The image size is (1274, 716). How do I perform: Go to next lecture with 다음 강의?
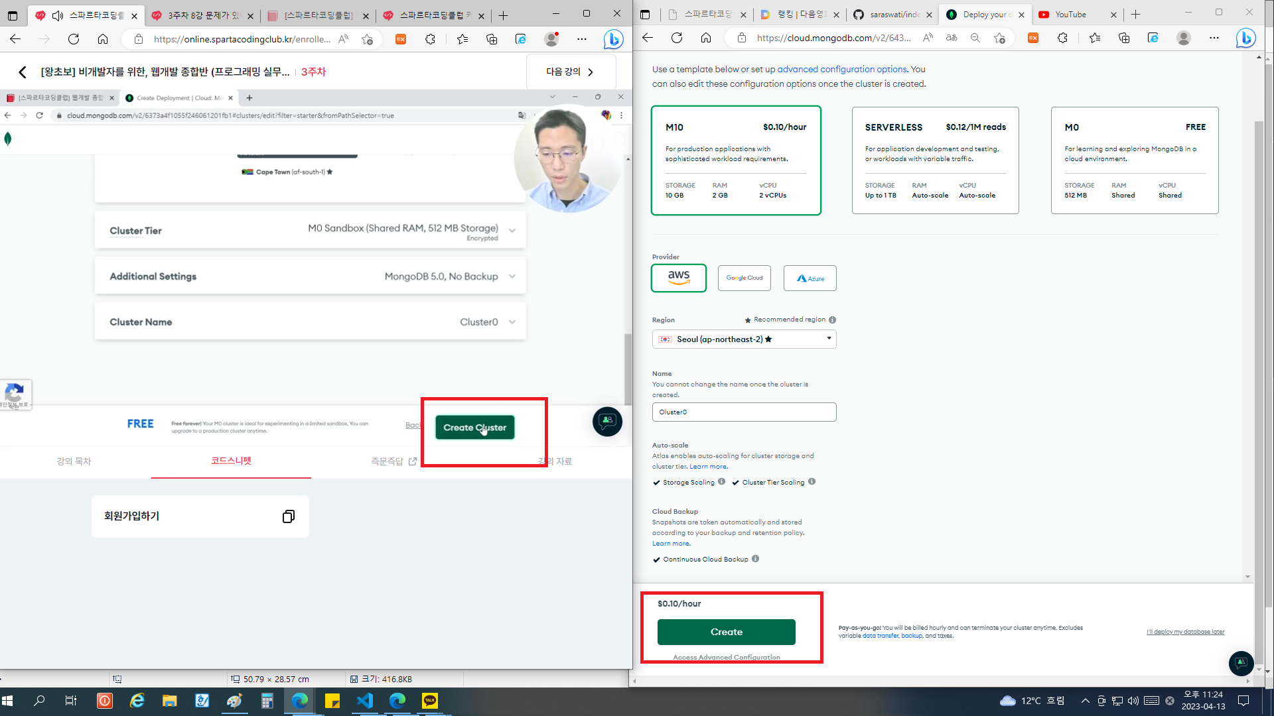571,72
